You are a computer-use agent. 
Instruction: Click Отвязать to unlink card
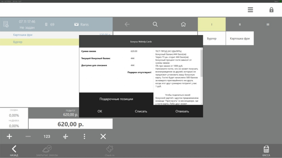point(182,111)
